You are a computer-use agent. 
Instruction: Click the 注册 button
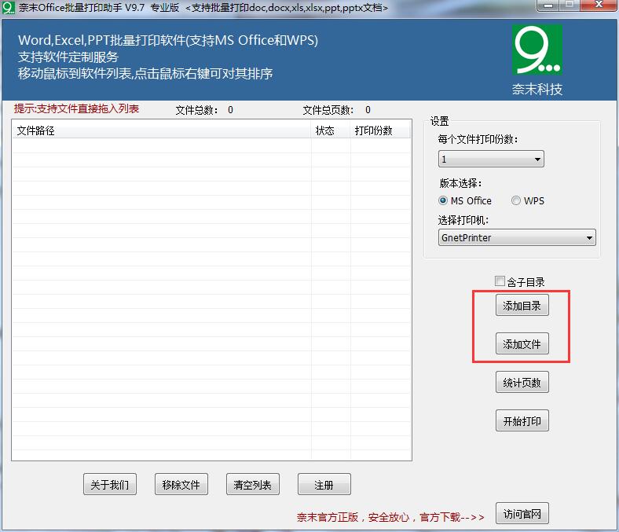click(324, 484)
